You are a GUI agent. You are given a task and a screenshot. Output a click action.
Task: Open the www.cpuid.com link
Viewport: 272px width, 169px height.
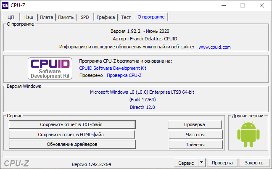[x=214, y=47]
